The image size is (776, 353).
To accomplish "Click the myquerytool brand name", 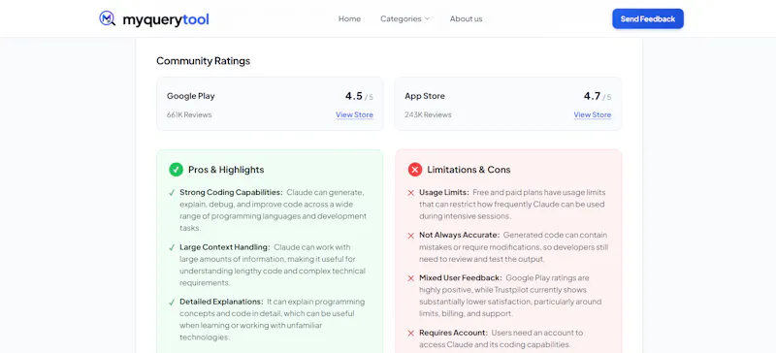I will (166, 19).
